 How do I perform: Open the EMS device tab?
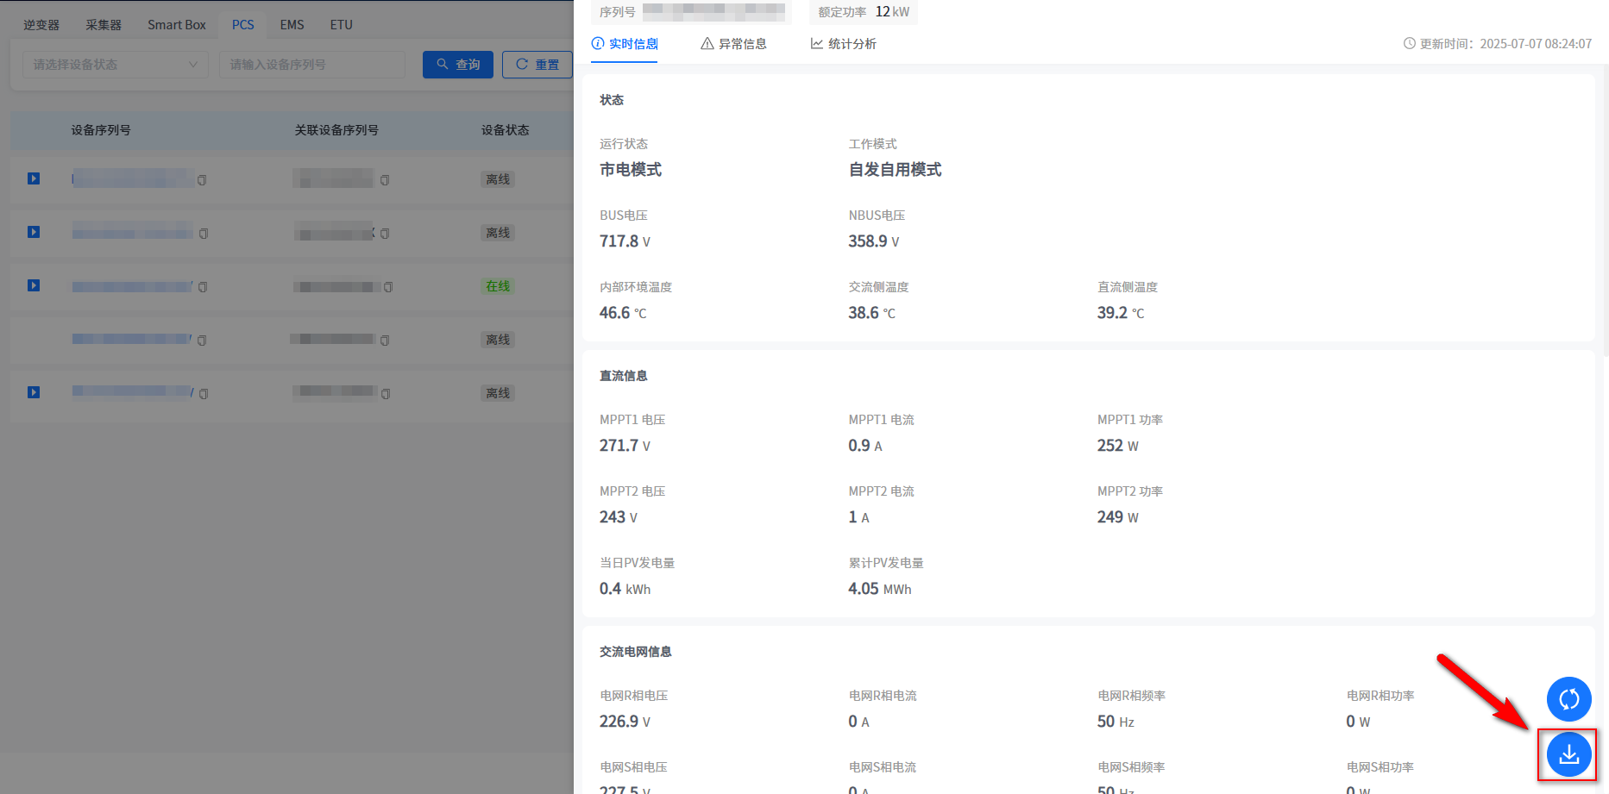(x=292, y=25)
